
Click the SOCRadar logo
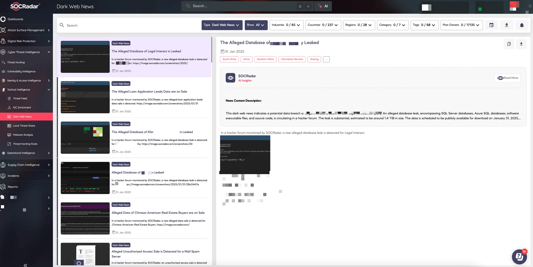click(24, 6)
